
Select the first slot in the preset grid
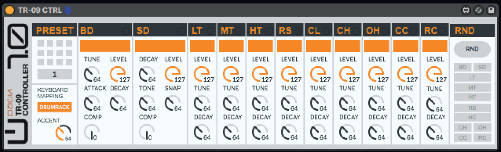pyautogui.click(x=40, y=44)
